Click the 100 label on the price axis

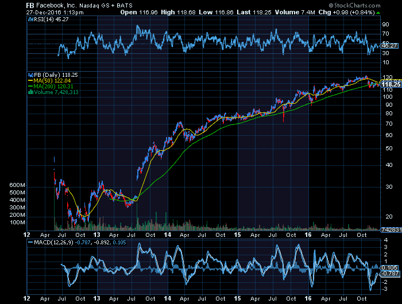coord(387,97)
